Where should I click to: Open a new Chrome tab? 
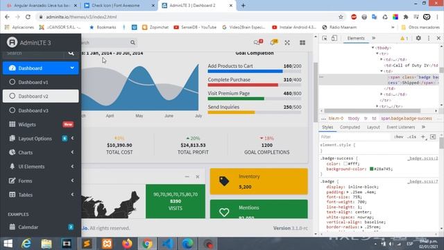(243, 6)
